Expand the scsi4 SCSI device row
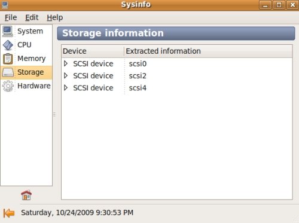The height and width of the screenshot is (223, 299). [x=66, y=88]
